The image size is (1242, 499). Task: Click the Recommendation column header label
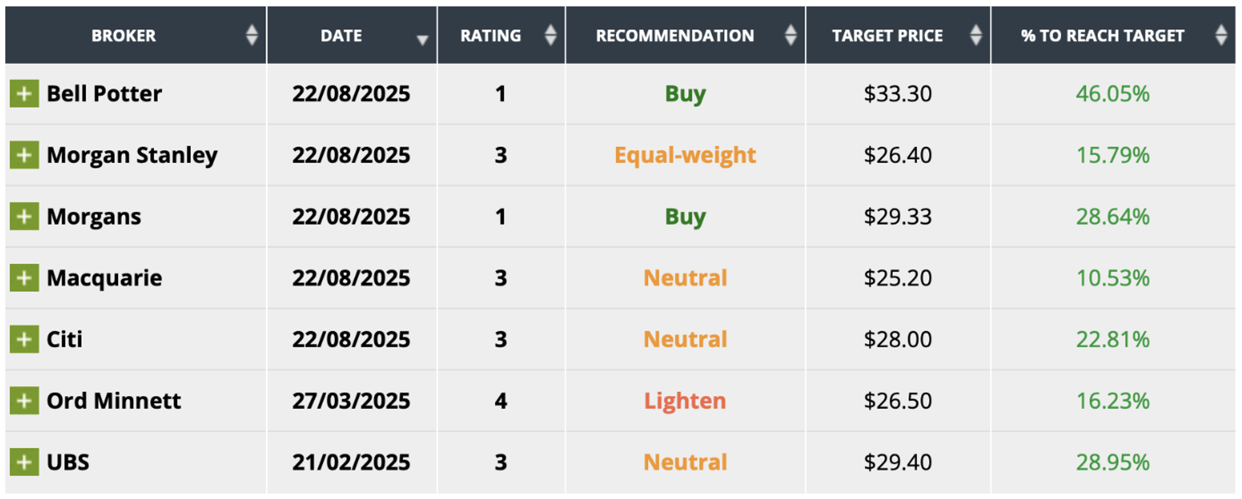tap(675, 36)
